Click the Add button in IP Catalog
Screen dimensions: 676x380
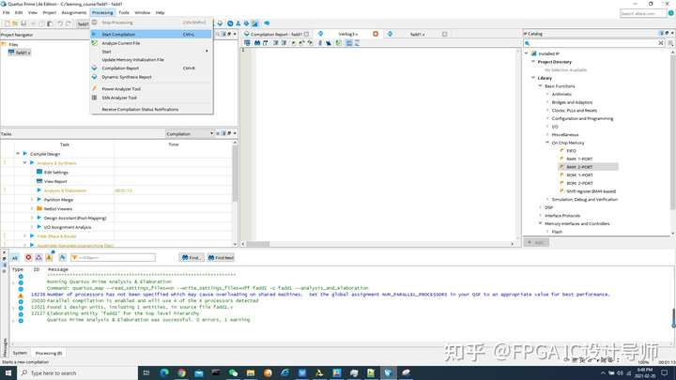(x=536, y=243)
